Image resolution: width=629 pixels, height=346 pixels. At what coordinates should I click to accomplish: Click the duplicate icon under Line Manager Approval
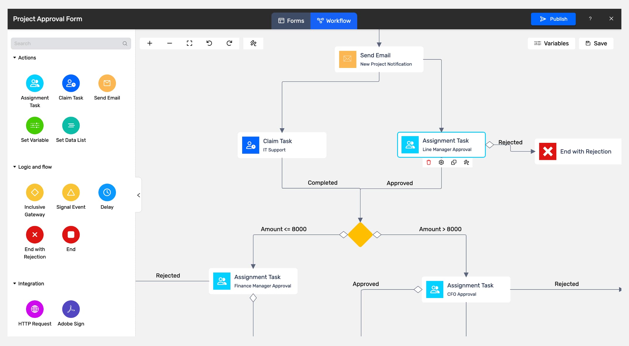454,162
